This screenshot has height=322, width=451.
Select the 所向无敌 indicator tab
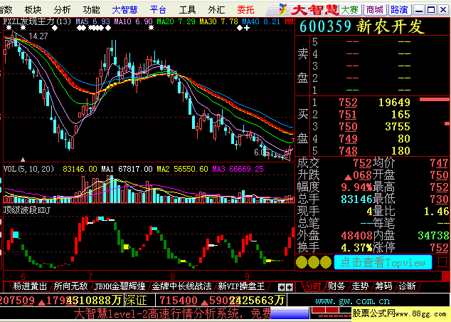[x=70, y=286]
